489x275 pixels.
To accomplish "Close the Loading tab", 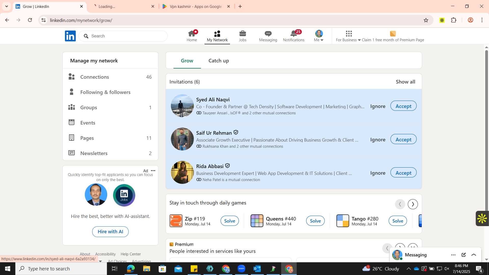I will [x=153, y=6].
